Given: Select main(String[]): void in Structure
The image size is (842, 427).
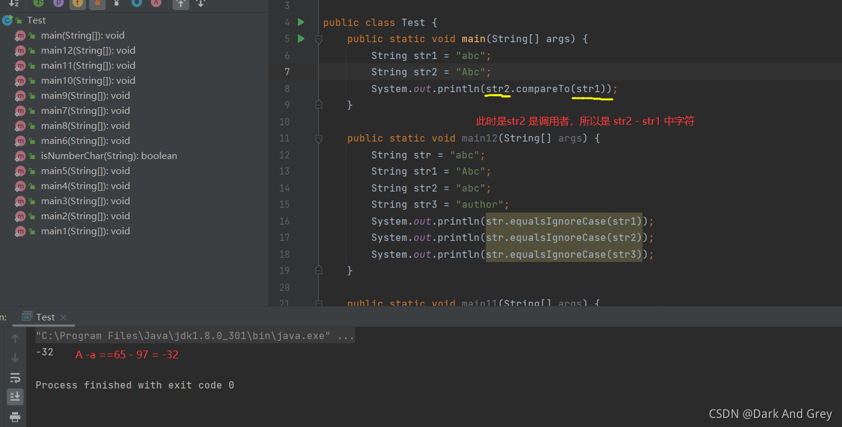Looking at the screenshot, I should click(x=83, y=36).
